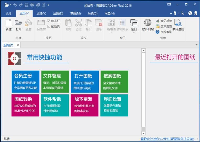This screenshot has height=142, width=200.
Task: Click the 打开图纸 open drawing tile
Action: [x=85, y=82]
